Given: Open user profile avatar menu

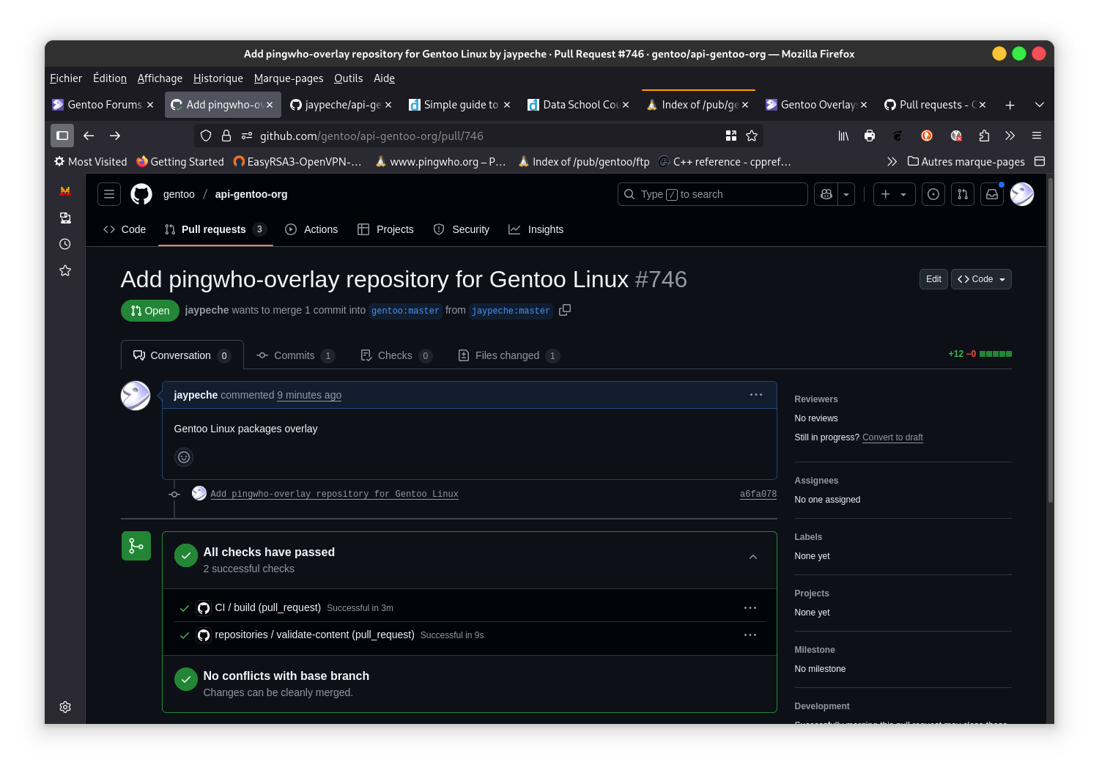Looking at the screenshot, I should click(x=1022, y=194).
